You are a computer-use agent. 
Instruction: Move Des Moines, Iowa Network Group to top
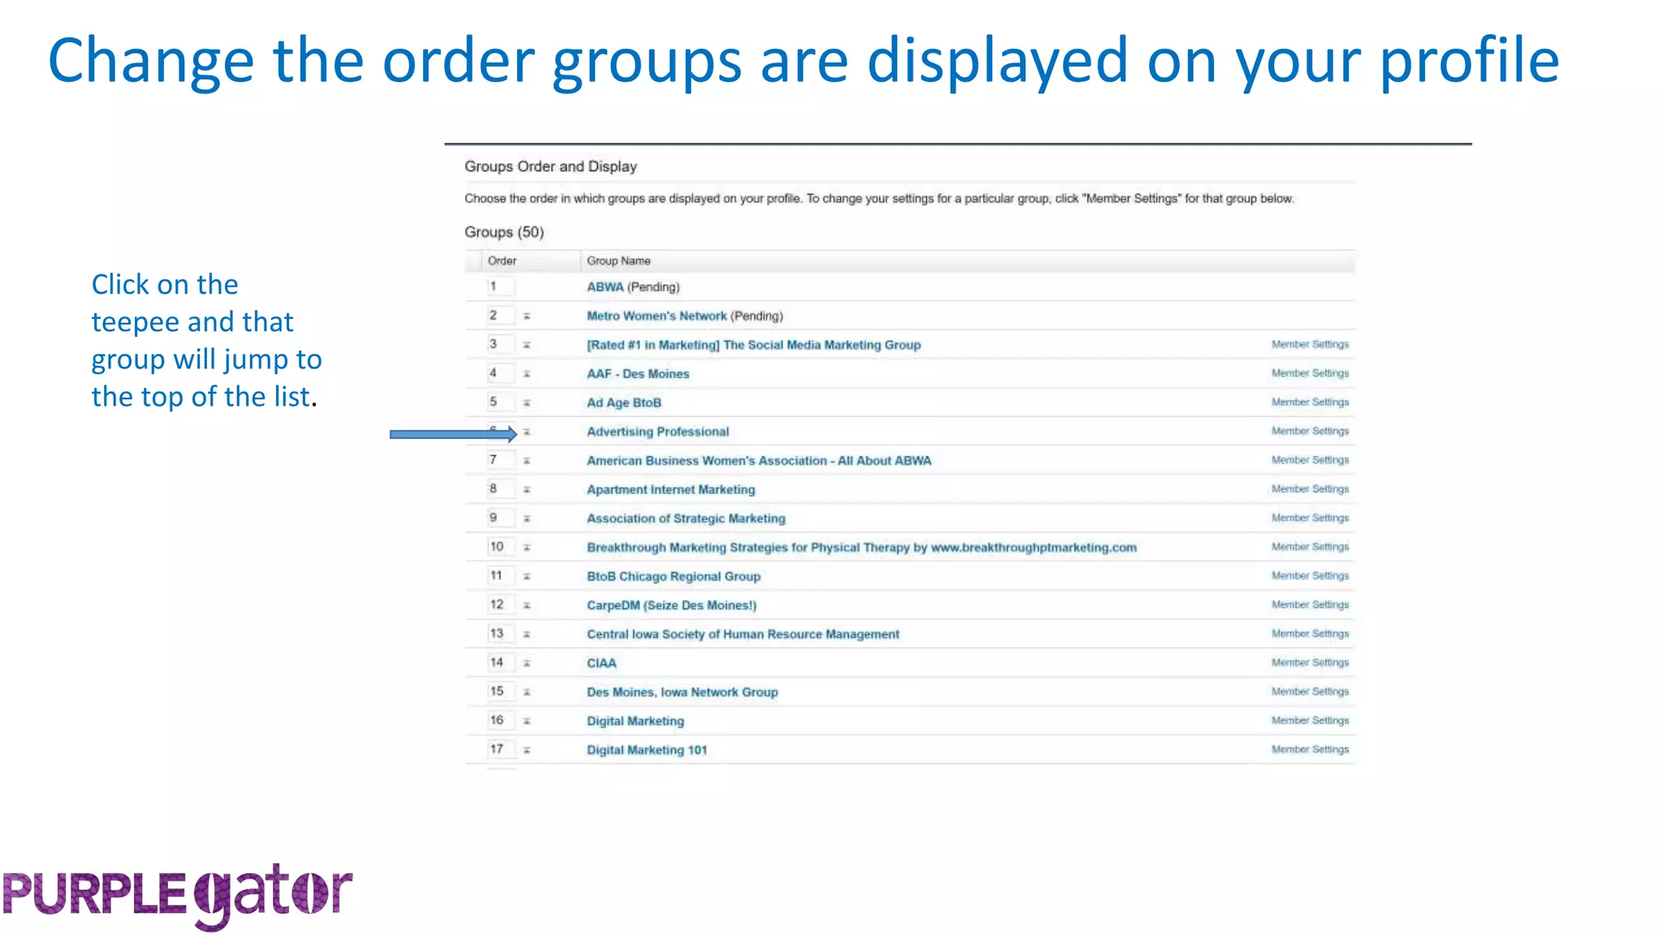(x=526, y=692)
